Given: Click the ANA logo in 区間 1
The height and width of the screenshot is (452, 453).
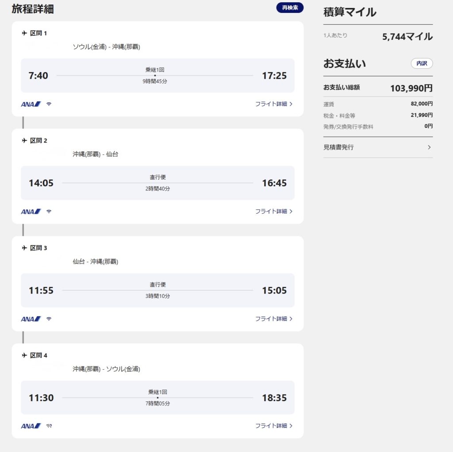Looking at the screenshot, I should click(x=31, y=104).
